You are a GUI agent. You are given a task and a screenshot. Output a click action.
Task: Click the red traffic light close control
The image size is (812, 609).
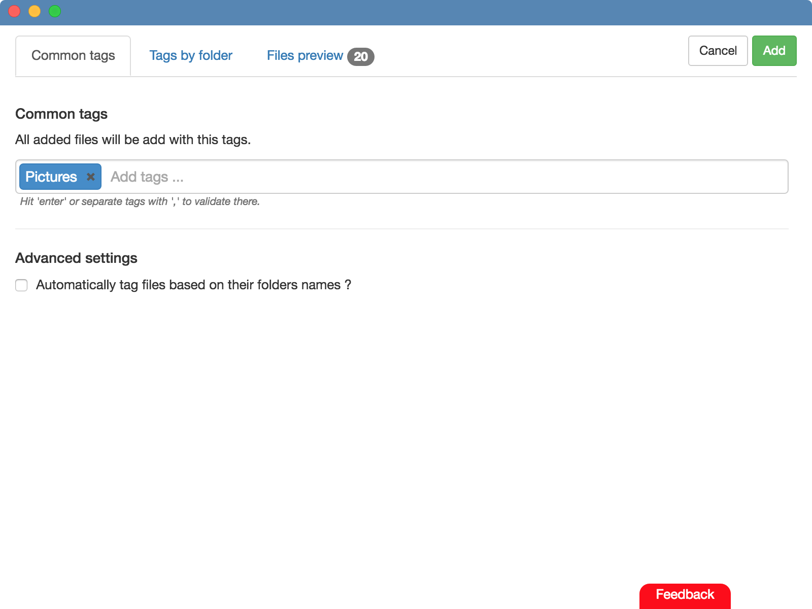point(14,11)
